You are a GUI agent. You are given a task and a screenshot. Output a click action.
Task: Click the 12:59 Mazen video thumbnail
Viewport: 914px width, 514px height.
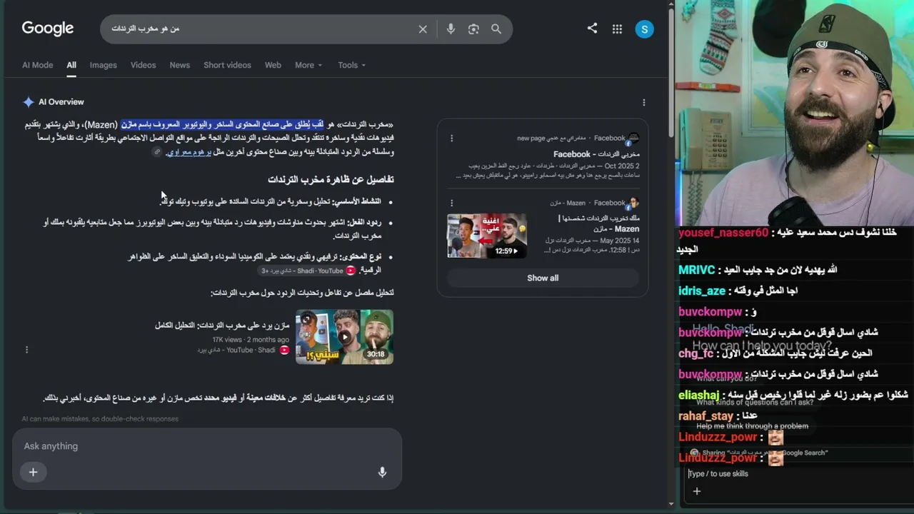coord(487,236)
